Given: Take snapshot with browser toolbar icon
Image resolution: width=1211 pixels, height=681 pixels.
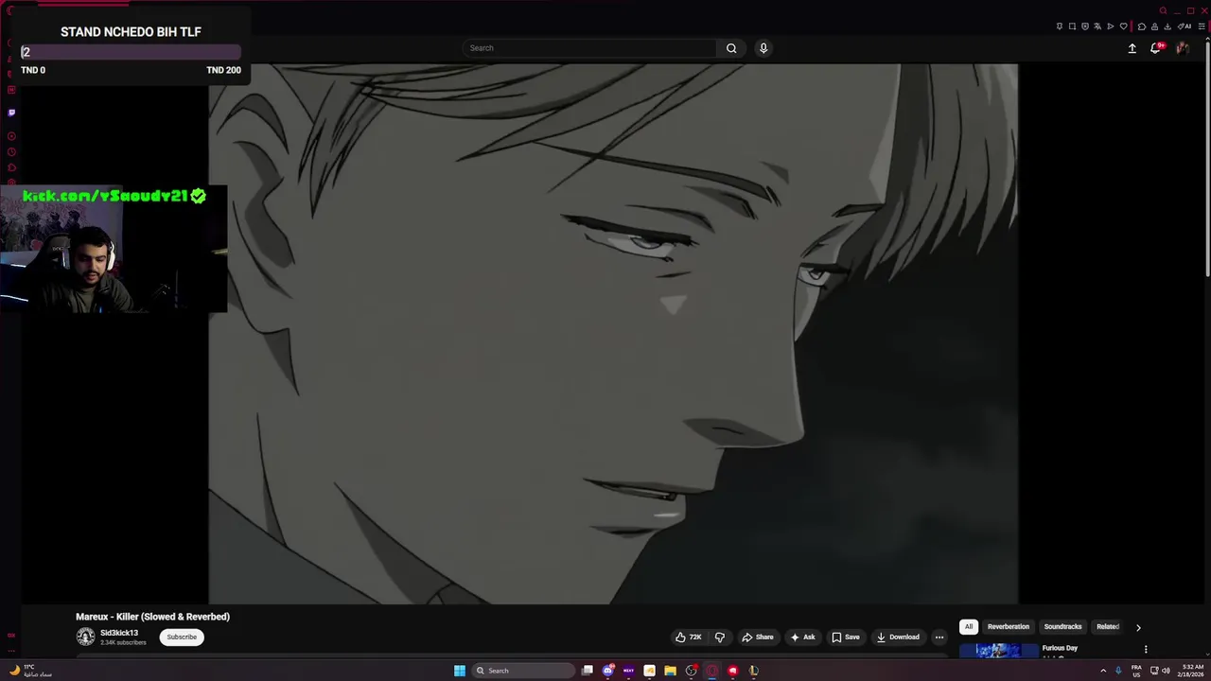Looking at the screenshot, I should [x=1072, y=26].
